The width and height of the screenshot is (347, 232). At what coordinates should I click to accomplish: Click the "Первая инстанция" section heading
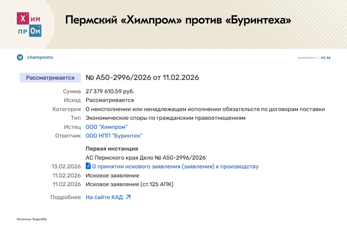[x=112, y=149]
